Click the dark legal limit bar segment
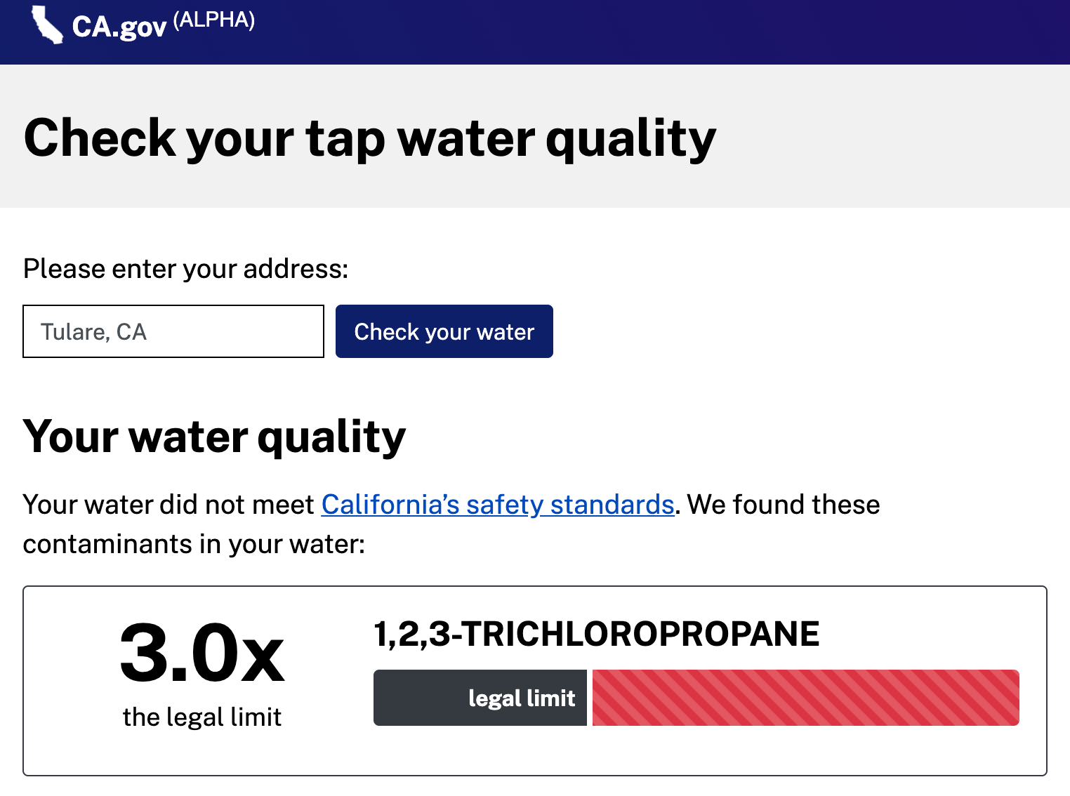 point(480,698)
